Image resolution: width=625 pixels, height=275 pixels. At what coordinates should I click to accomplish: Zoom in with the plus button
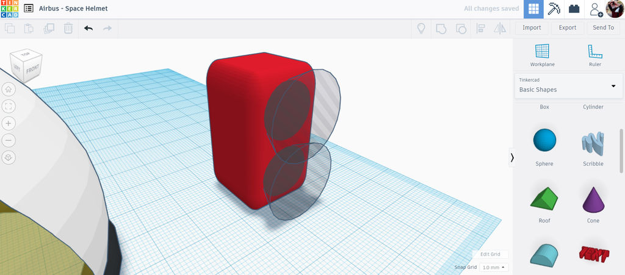tap(9, 123)
